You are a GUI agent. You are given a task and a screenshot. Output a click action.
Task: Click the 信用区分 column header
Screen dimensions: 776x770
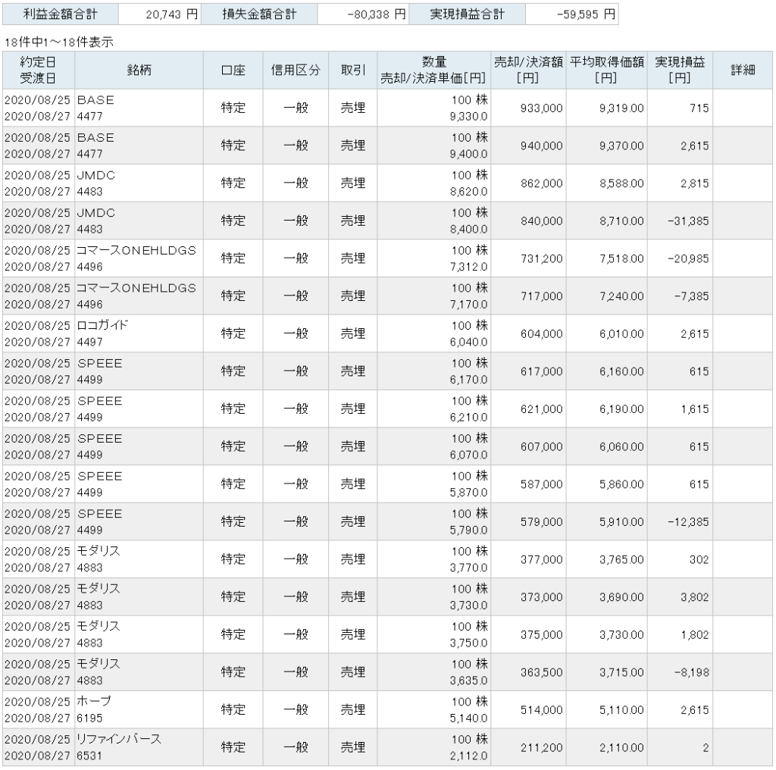point(296,70)
